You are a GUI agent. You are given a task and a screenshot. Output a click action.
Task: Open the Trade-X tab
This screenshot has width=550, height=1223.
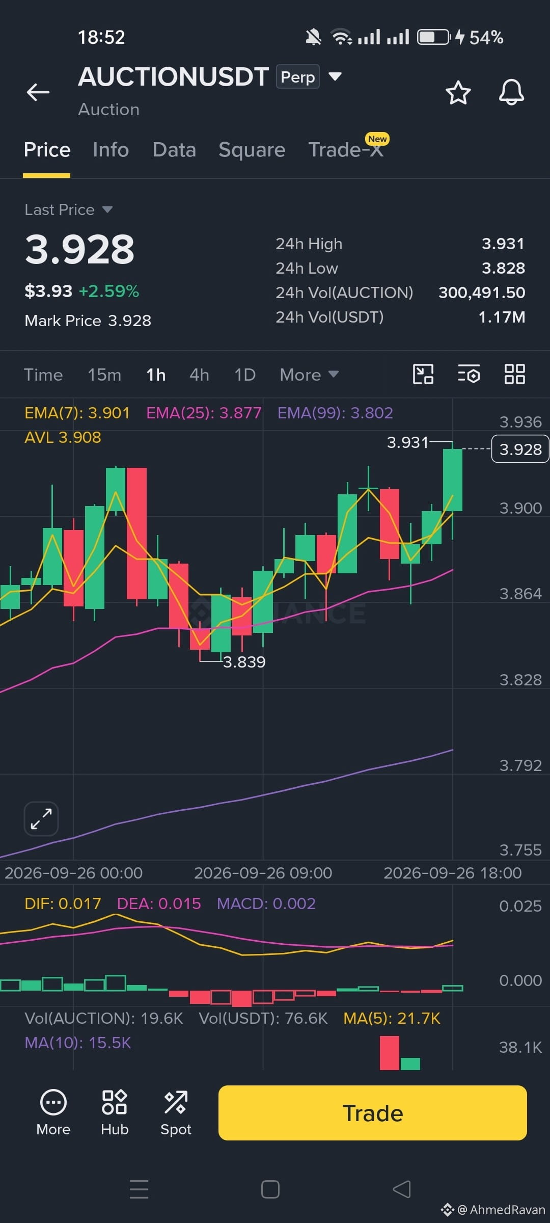coord(346,150)
